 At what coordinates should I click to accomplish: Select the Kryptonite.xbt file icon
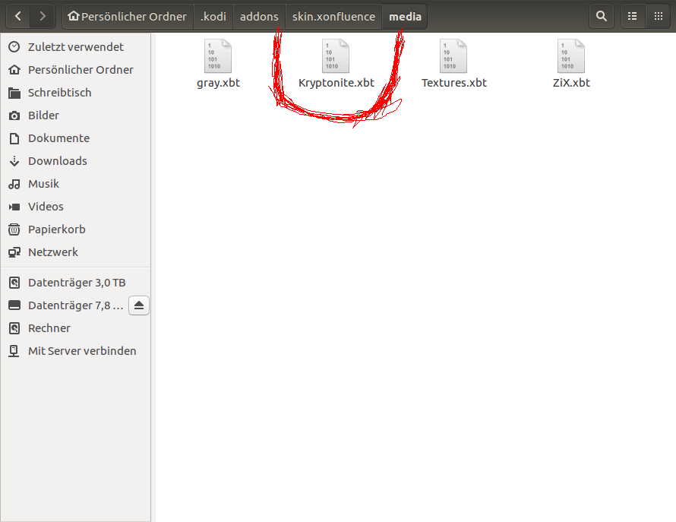[336, 56]
